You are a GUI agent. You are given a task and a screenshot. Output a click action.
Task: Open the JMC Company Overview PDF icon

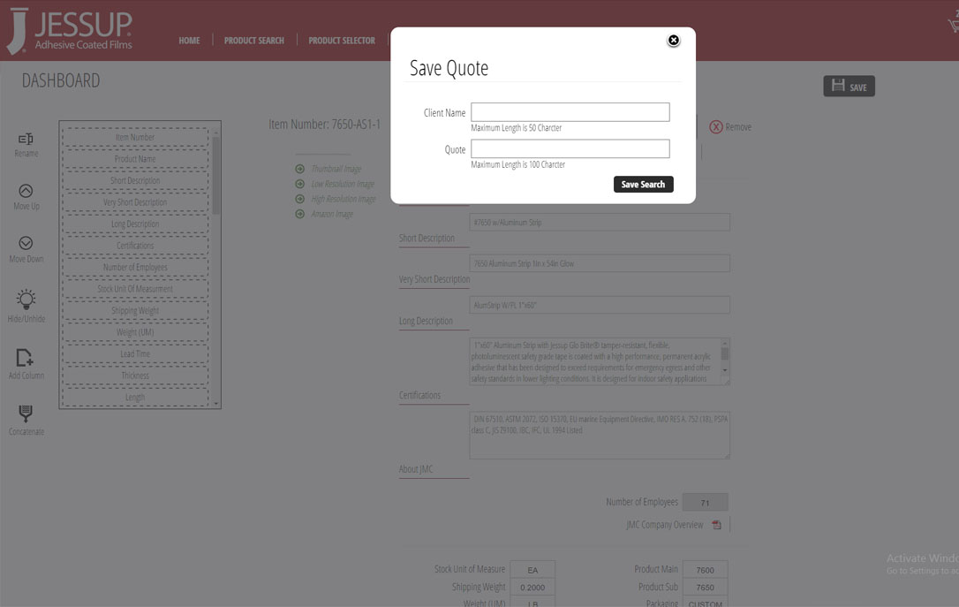click(x=717, y=525)
